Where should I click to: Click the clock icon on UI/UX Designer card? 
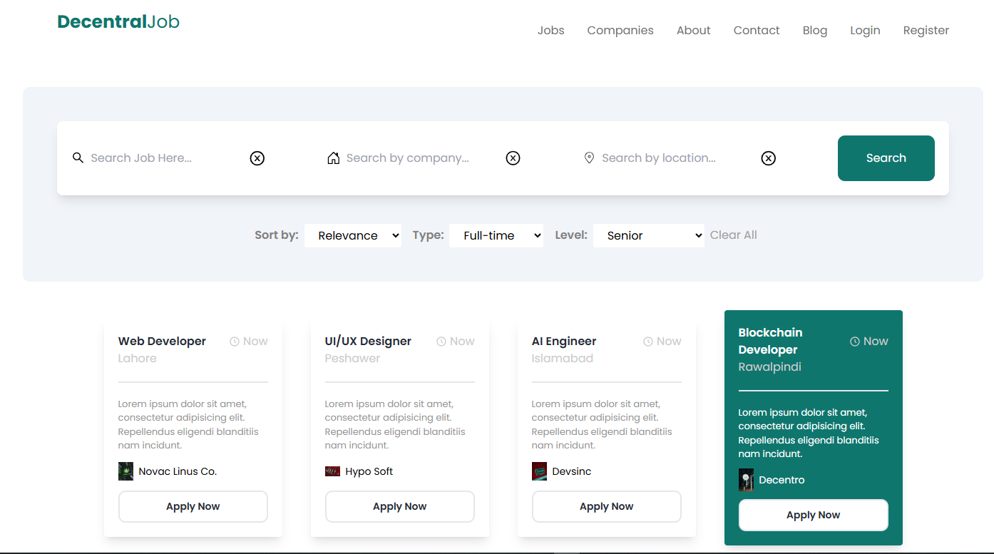click(x=441, y=342)
